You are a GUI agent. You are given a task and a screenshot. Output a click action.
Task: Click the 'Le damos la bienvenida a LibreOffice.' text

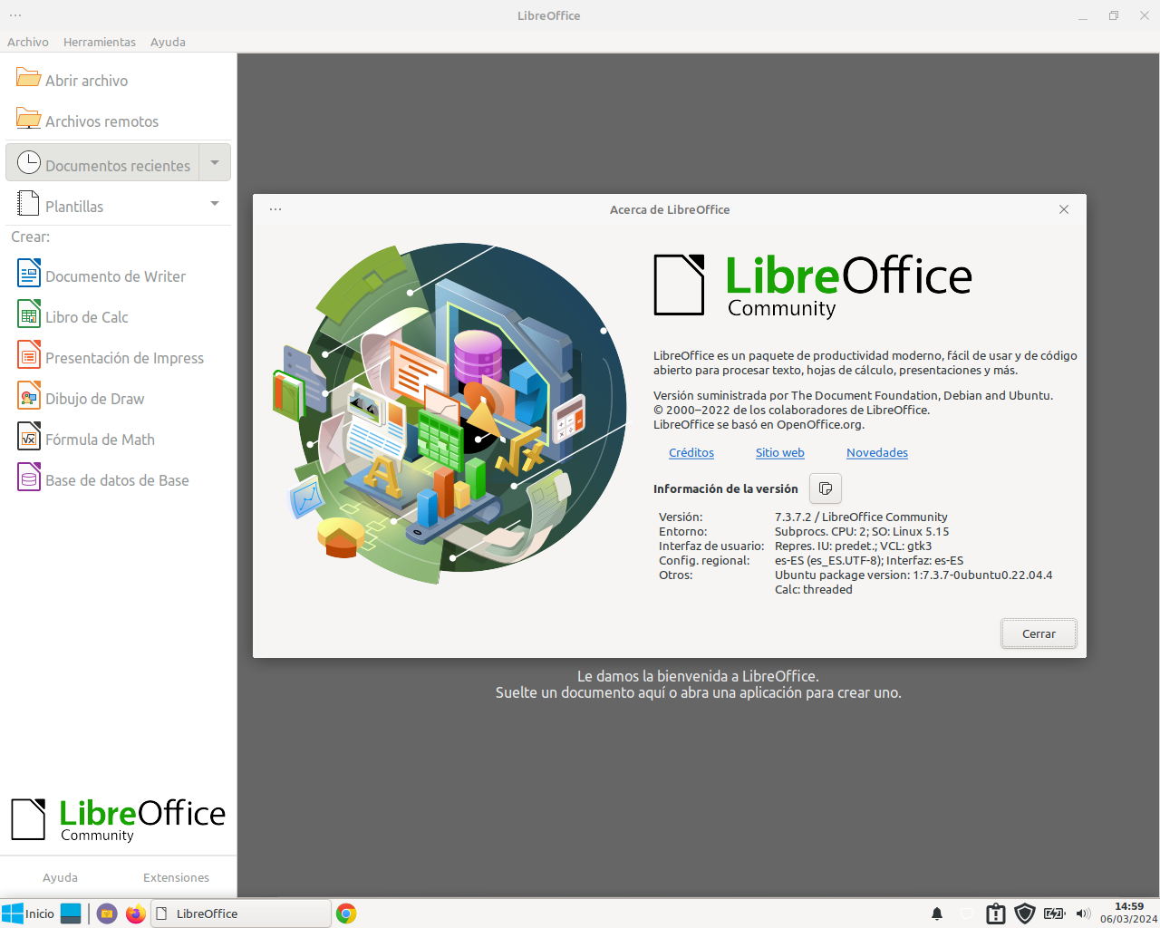[698, 676]
